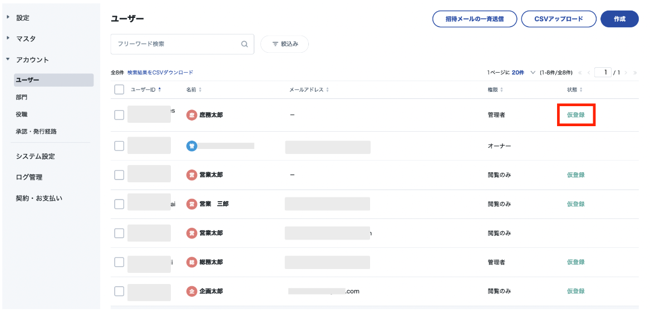The width and height of the screenshot is (650, 319).
Task: Click 仮登録 status for 企画太郎
Action: (x=576, y=291)
